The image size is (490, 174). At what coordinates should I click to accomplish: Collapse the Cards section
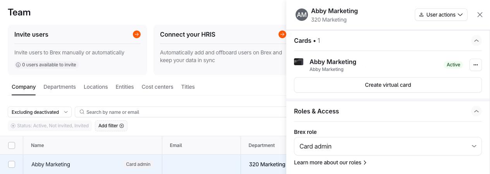point(476,41)
